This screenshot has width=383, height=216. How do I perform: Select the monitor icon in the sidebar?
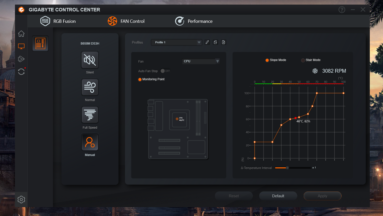[21, 46]
